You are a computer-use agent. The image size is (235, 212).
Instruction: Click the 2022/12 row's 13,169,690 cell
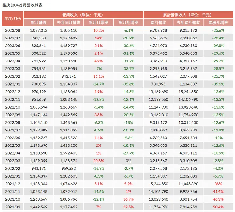[158, 92]
